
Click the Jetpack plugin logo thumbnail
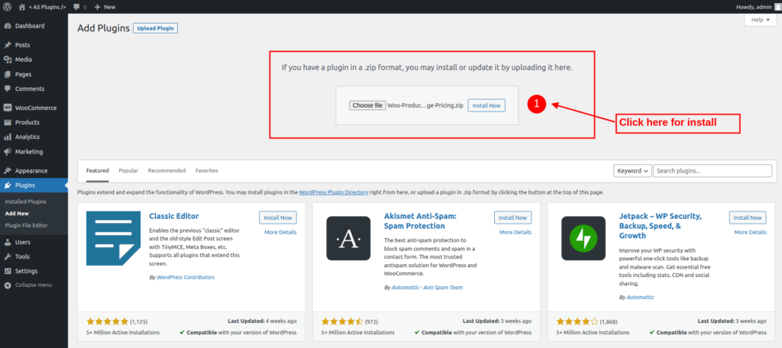coord(583,238)
